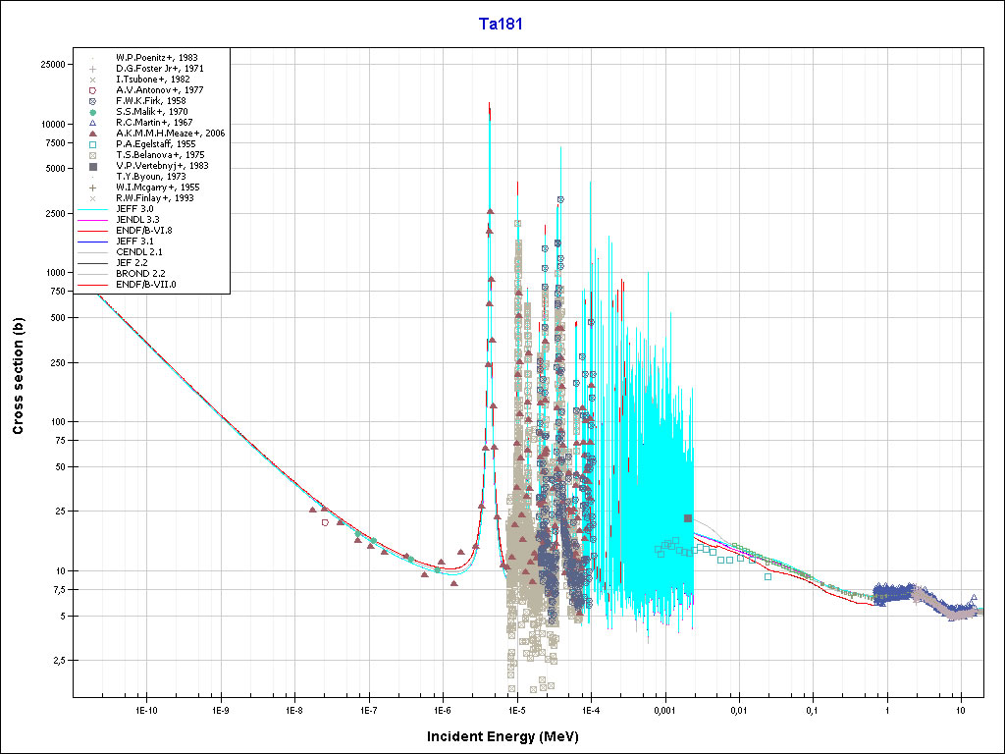Click the A.K.M.M.H.Meaze+ 2006 triangle legend marker

[x=92, y=134]
